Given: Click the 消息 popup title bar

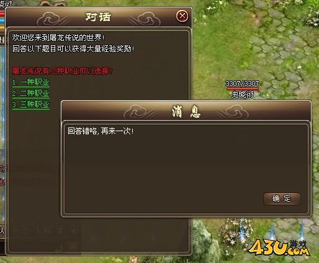Looking at the screenshot, I should (186, 111).
